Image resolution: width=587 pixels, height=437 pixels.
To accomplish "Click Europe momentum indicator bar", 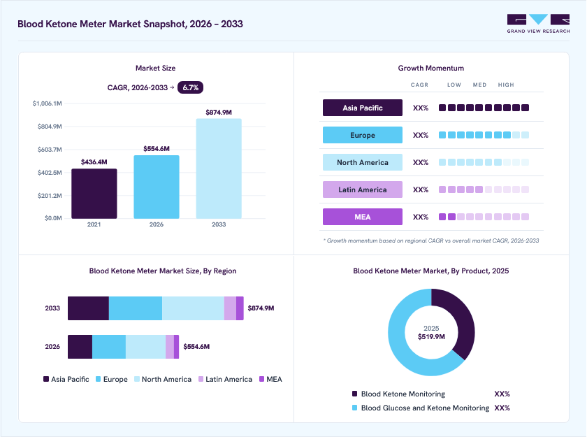I will pyautogui.click(x=484, y=135).
